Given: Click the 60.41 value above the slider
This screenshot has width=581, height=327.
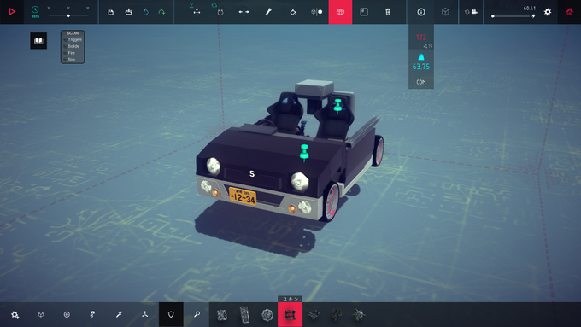Looking at the screenshot, I should 530,9.
